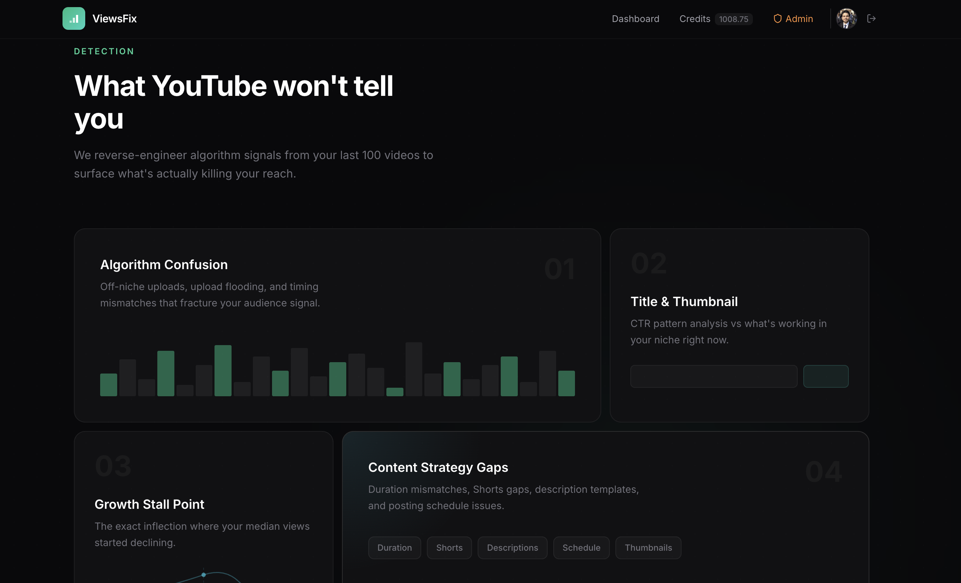Select the Shorts tag chip
The width and height of the screenshot is (961, 583).
click(449, 548)
